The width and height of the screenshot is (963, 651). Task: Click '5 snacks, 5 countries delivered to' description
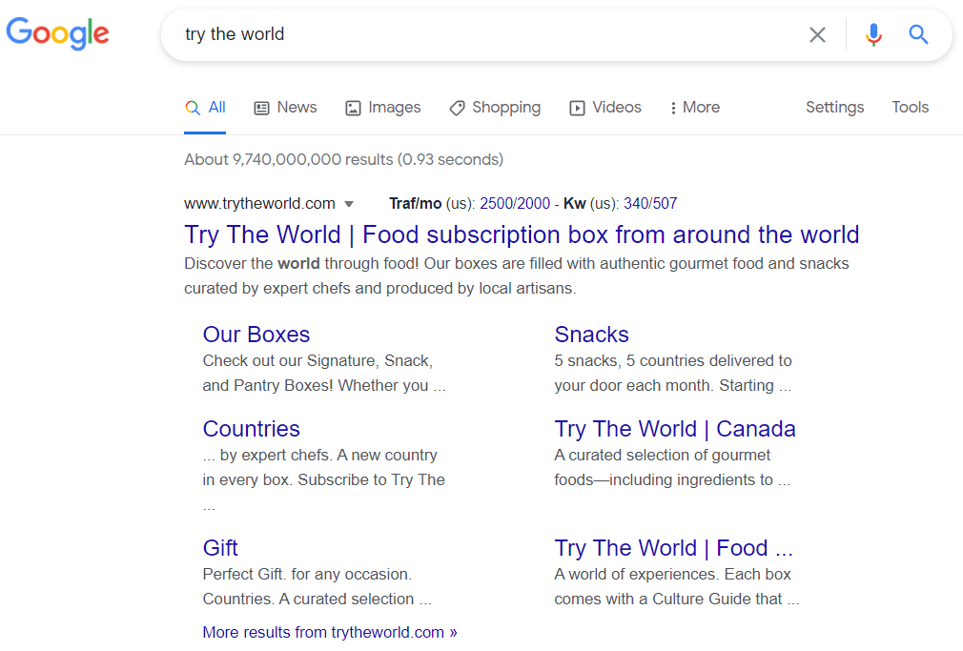[x=672, y=360]
